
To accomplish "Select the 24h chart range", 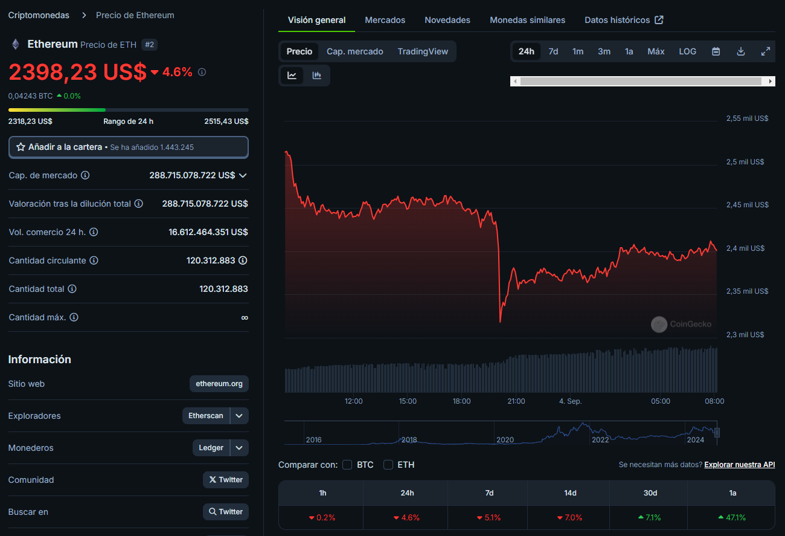I will (x=527, y=51).
